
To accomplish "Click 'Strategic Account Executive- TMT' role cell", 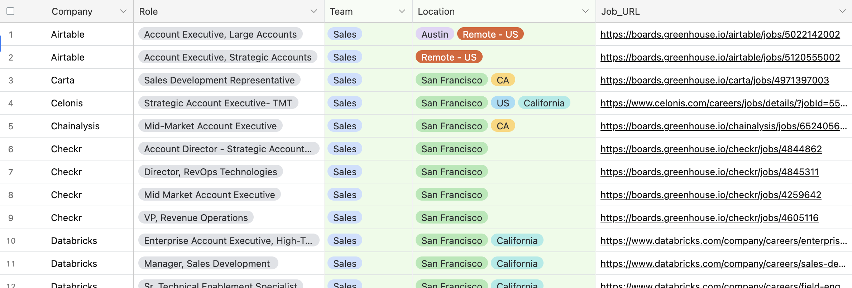I will (x=218, y=103).
